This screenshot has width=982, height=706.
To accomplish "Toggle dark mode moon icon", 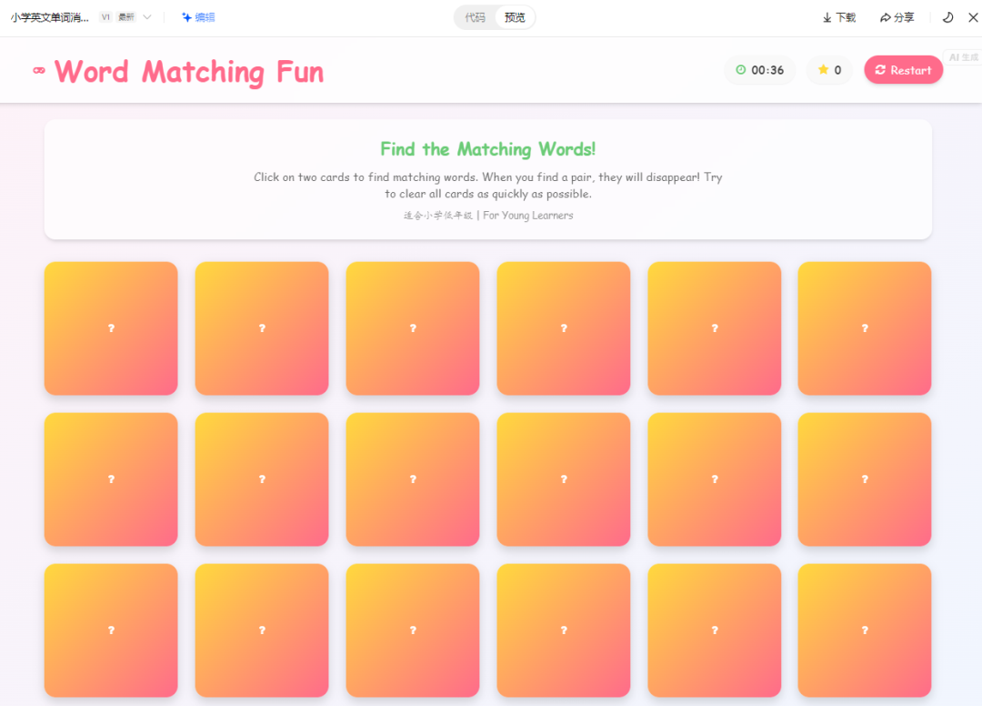I will [947, 17].
